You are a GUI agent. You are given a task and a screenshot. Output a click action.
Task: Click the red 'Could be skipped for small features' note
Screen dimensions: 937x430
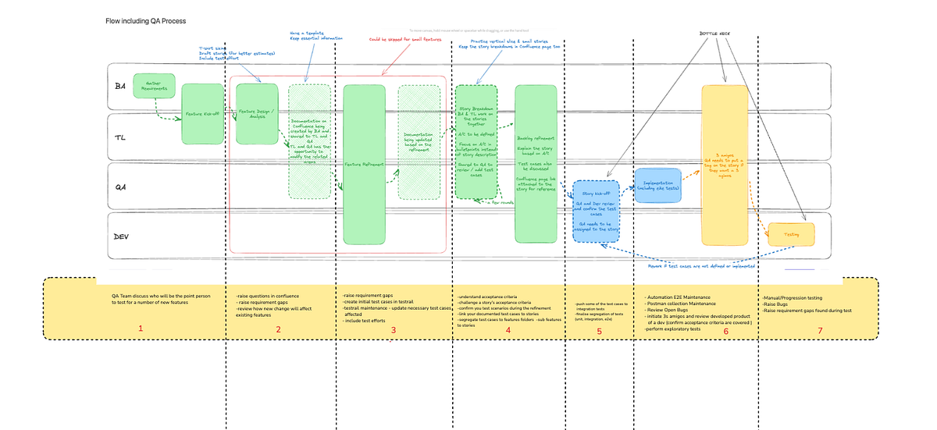[406, 38]
